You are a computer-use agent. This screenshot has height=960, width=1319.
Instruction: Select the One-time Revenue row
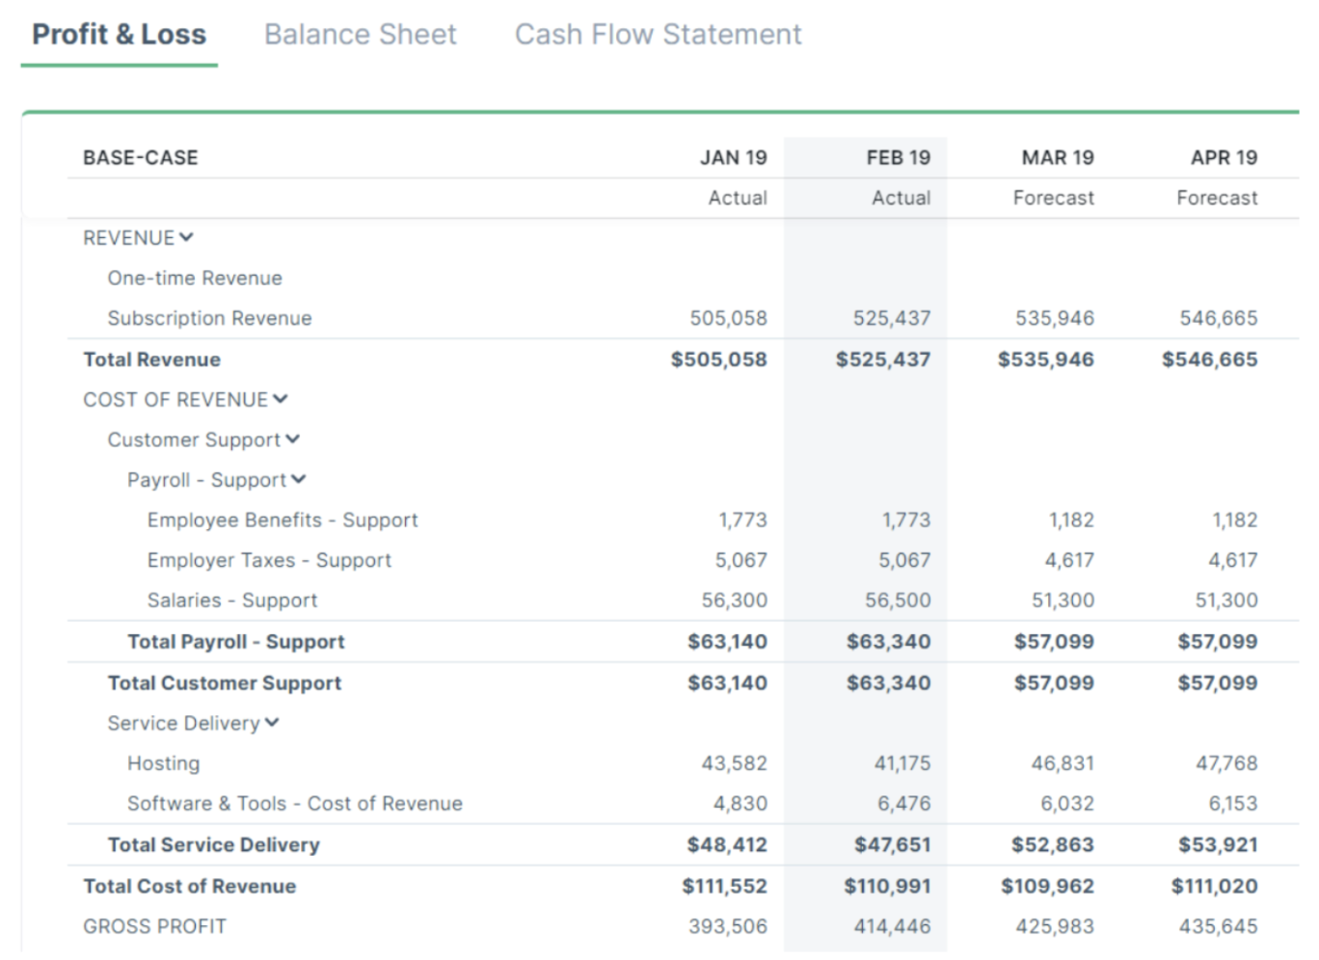(x=194, y=278)
